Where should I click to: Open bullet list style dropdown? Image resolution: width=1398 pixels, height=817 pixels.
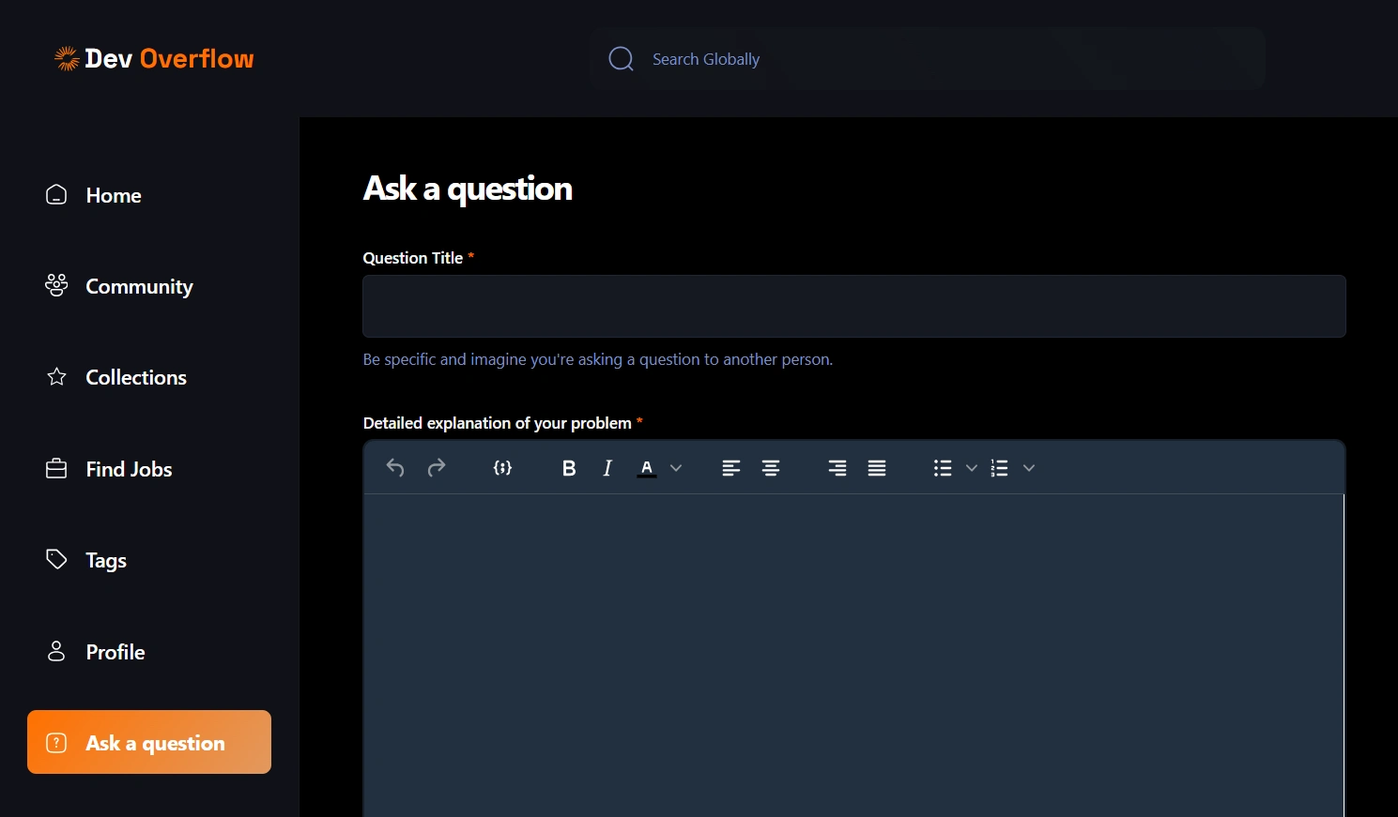point(972,468)
